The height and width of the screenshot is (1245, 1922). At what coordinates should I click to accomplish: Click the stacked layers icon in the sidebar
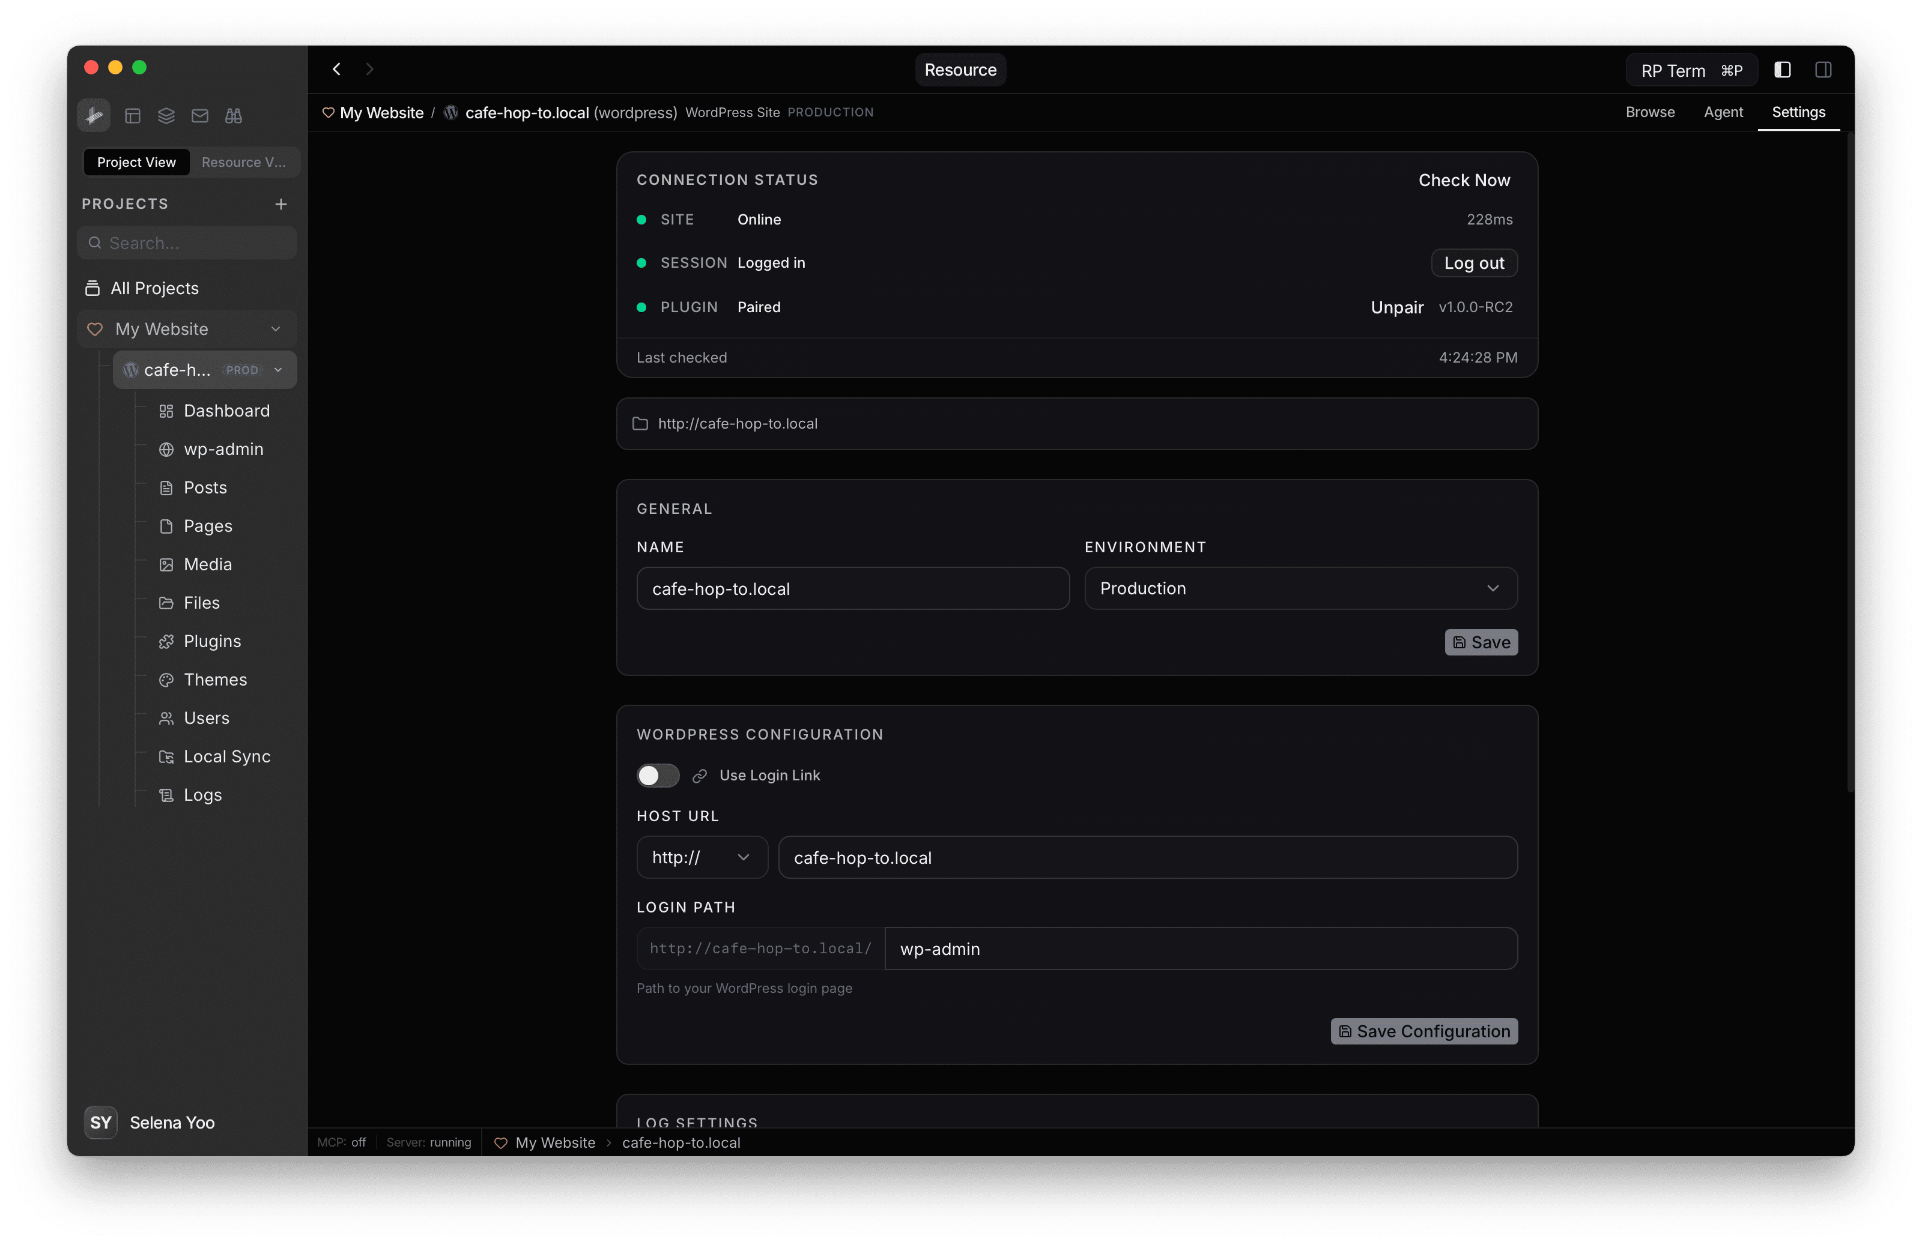point(166,115)
